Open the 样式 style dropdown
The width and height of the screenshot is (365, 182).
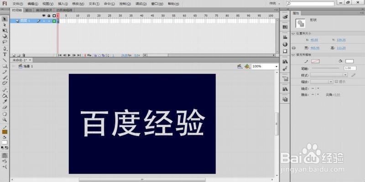coord(329,75)
